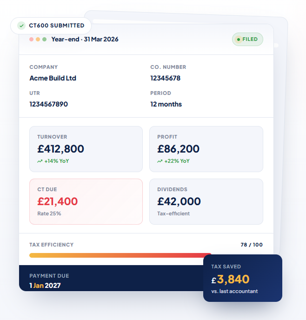The image size is (306, 320).
Task: Open the CT Due £21,400 card
Action: [x=86, y=202]
